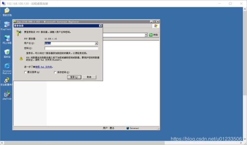Viewport: 247px width, 145px height.
Task: Click the yellow warning icon in the dialog
Action: point(21,59)
